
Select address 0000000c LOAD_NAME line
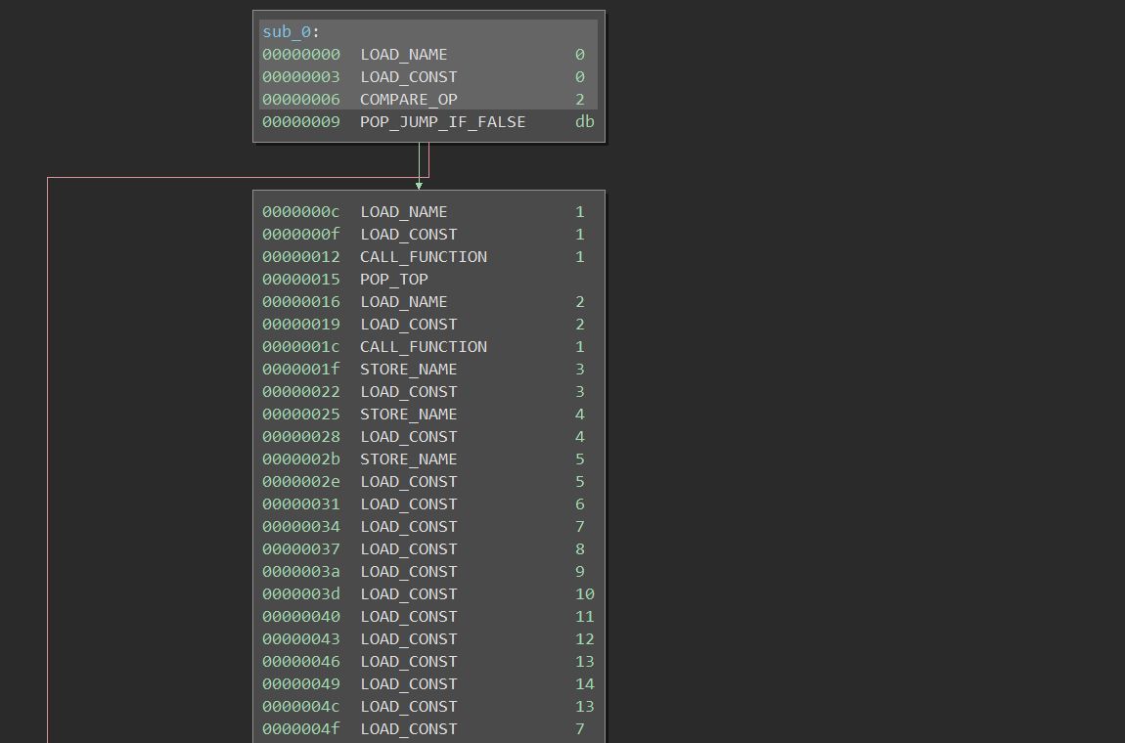[x=428, y=211]
